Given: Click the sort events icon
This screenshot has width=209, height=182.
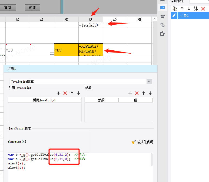Looking at the screenshot, I should click(196, 9).
